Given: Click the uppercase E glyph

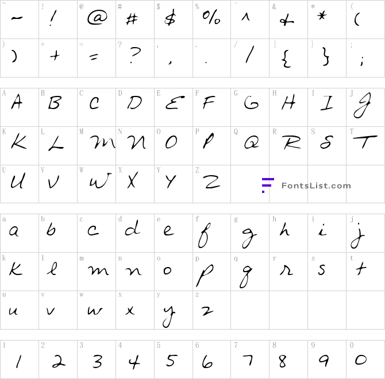Looking at the screenshot, I should (x=175, y=103).
